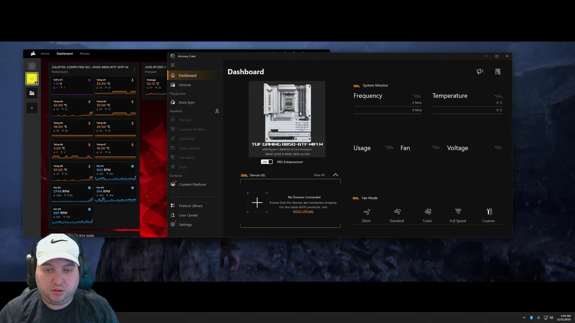Click the Fan #1 fan icon
This screenshot has height=323, width=575.
pyautogui.click(x=133, y=166)
